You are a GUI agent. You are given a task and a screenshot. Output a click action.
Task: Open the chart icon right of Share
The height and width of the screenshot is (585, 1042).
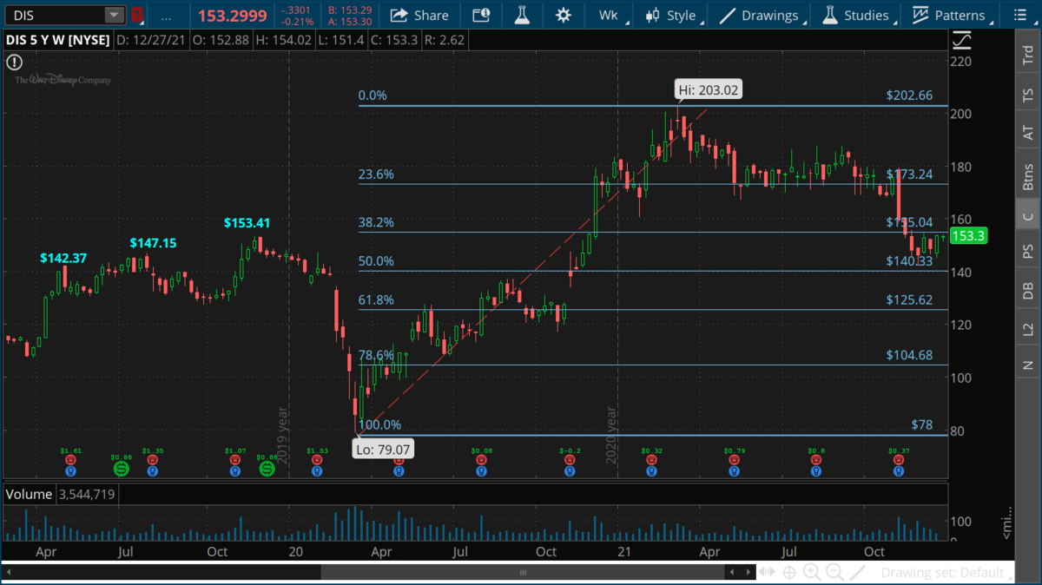[481, 16]
